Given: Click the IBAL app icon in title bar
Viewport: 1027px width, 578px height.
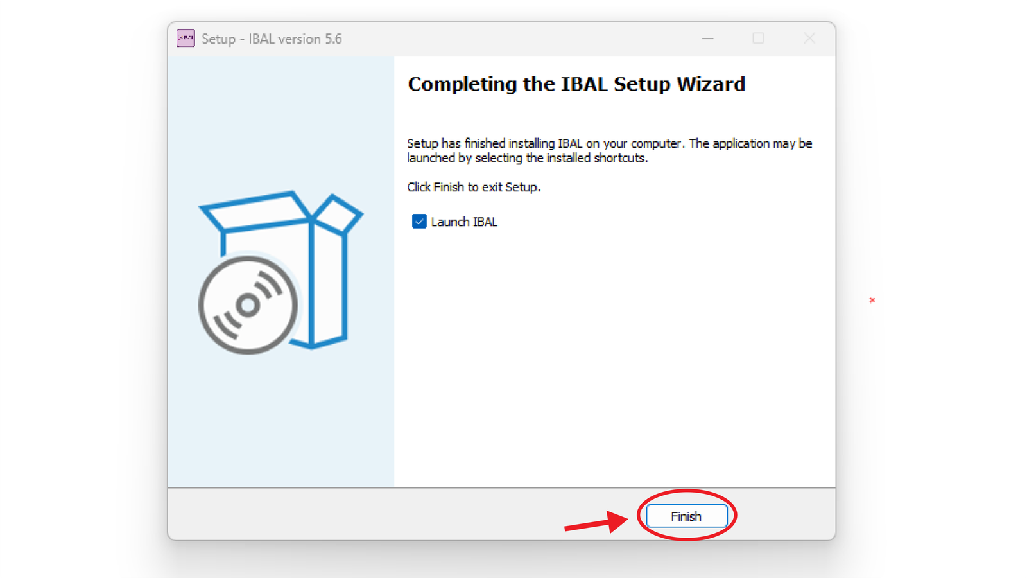Looking at the screenshot, I should click(x=186, y=39).
